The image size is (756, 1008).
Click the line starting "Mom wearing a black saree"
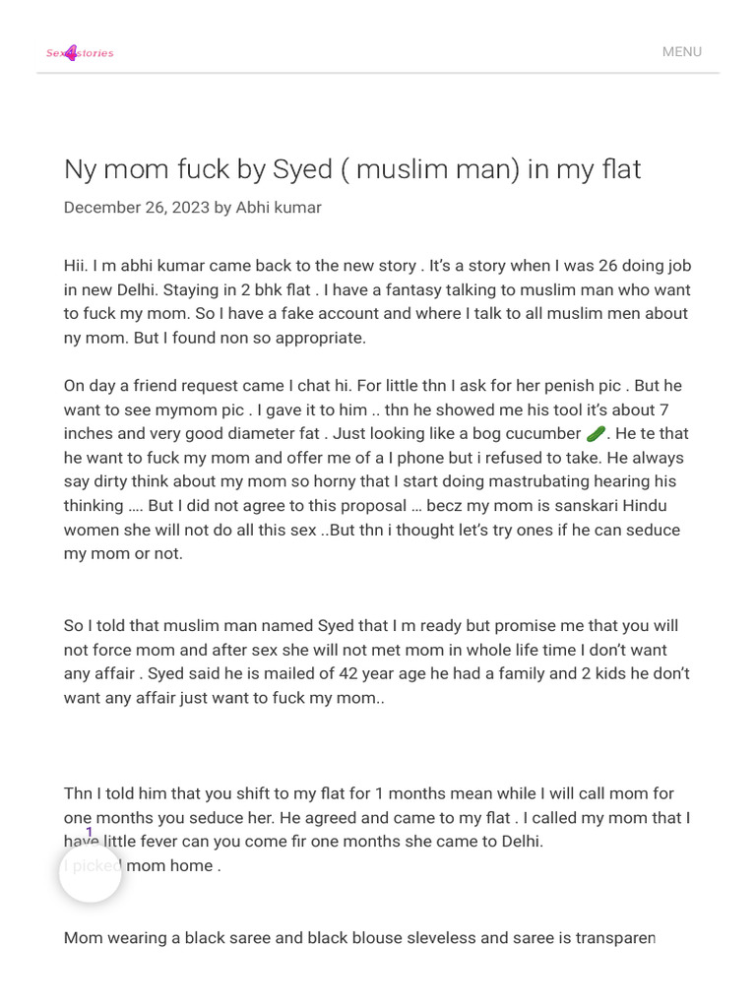pyautogui.click(x=359, y=938)
